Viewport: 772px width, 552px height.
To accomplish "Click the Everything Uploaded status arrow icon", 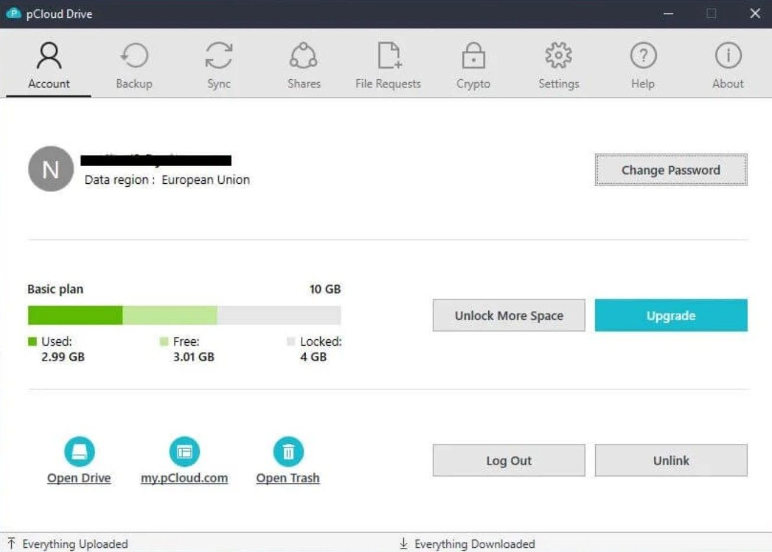I will [11, 543].
